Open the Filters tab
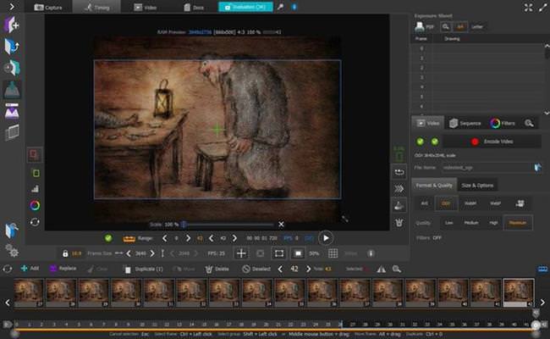 click(503, 123)
